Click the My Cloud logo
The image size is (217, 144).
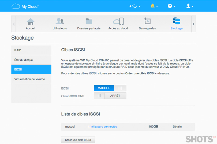(25, 6)
